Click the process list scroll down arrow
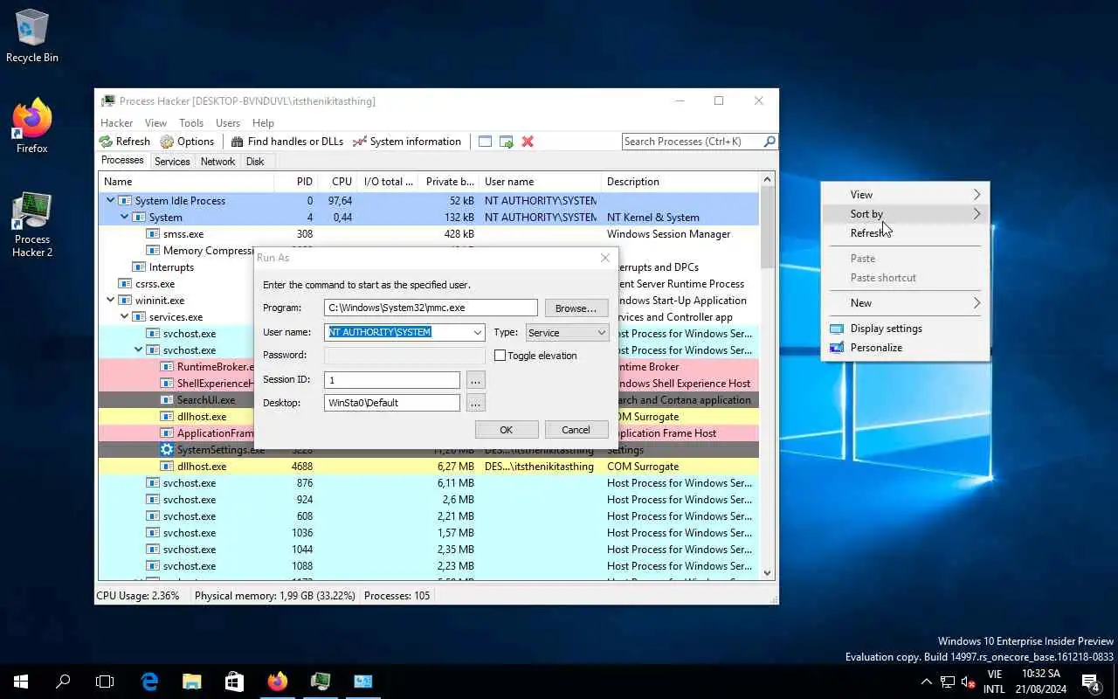1118x699 pixels. click(x=768, y=573)
